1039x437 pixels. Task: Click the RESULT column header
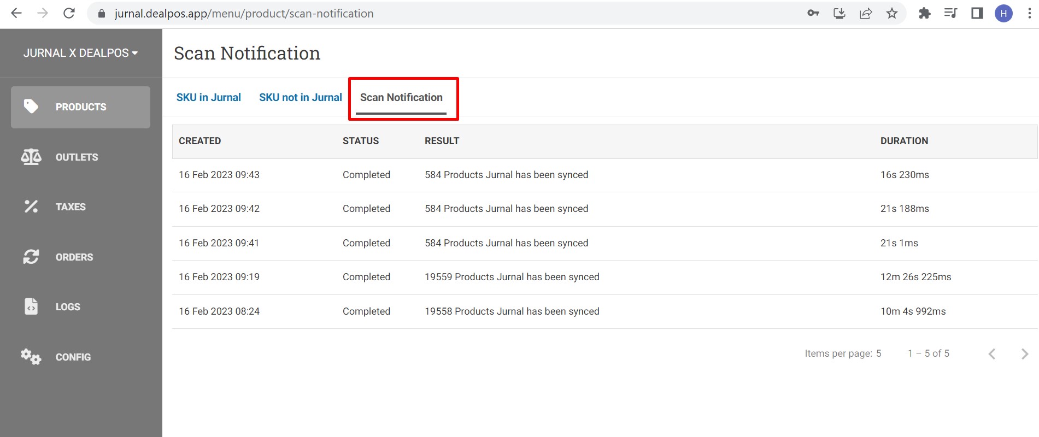click(442, 141)
